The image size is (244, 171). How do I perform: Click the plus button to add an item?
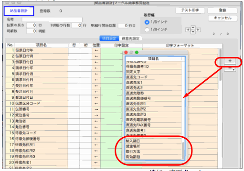[x=230, y=61]
